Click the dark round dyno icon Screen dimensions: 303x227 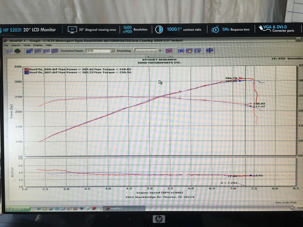pos(18,51)
